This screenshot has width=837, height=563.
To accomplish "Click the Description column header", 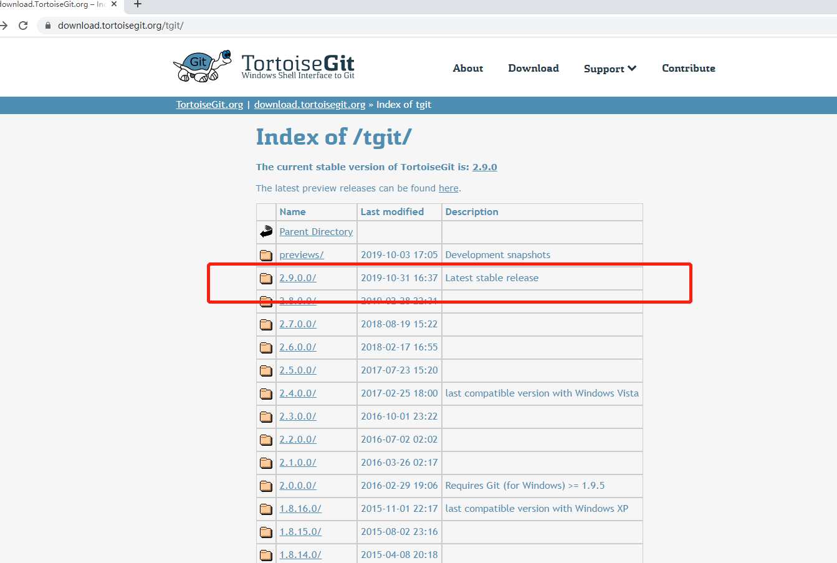I will 472,212.
